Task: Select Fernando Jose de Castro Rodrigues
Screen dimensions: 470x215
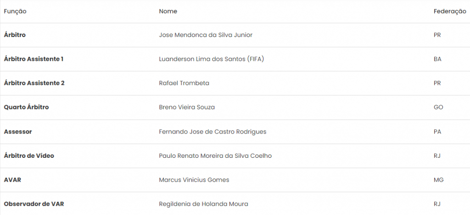Action: click(213, 132)
